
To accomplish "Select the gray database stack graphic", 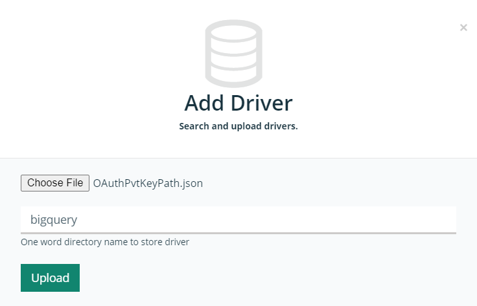I will point(233,54).
